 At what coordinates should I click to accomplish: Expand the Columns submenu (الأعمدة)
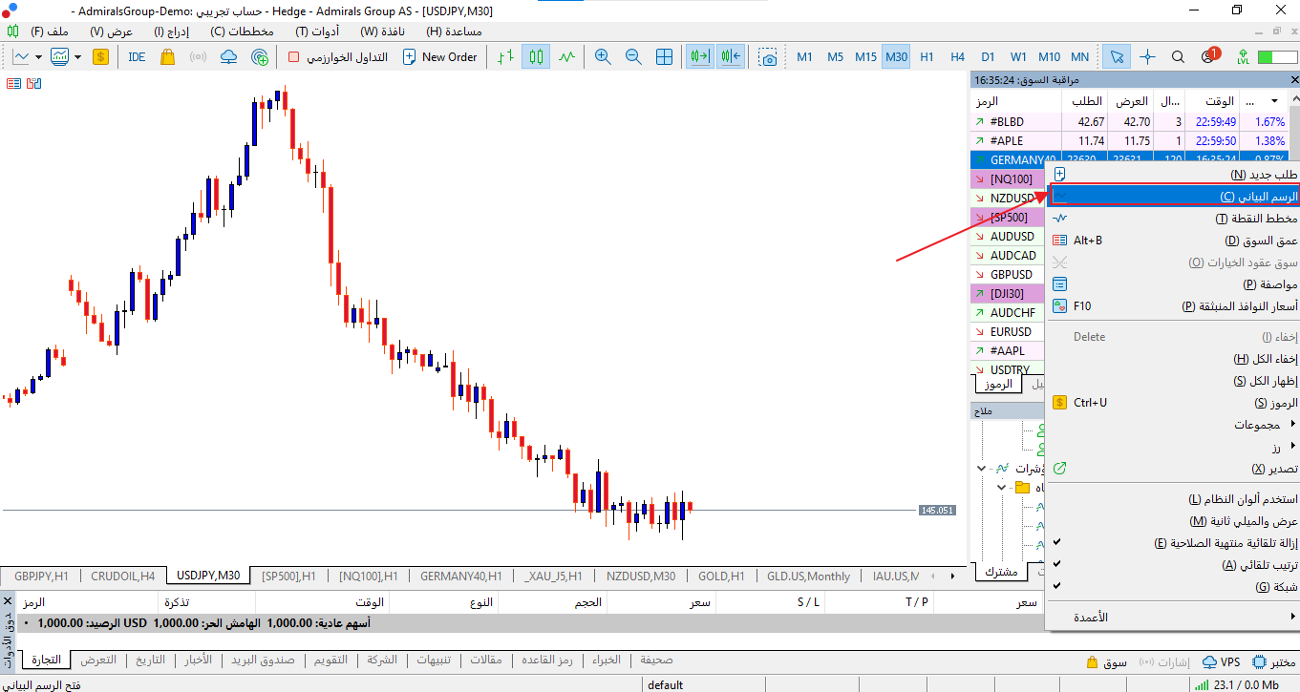click(x=1294, y=618)
